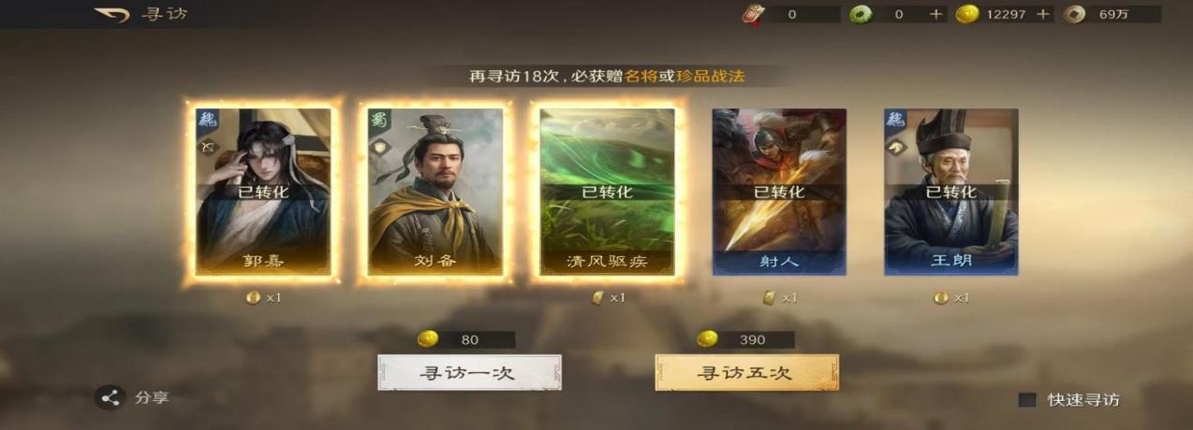Open the 清风驱疾 tactic card
The height and width of the screenshot is (430, 1193).
click(607, 192)
